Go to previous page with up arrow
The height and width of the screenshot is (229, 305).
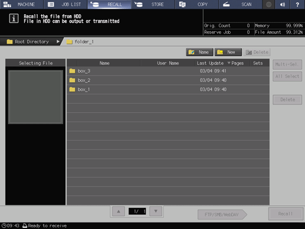(x=119, y=211)
